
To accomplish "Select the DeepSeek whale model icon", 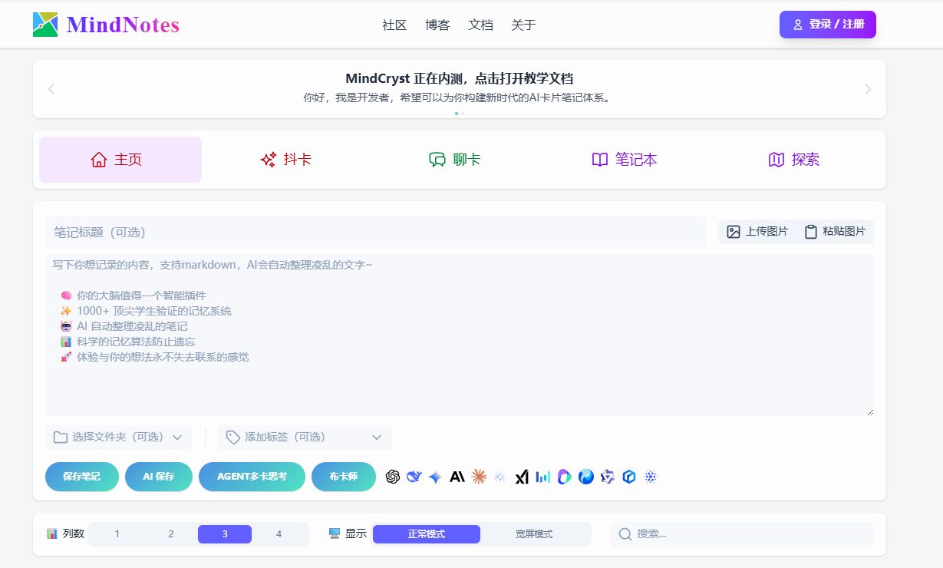I will [x=414, y=477].
